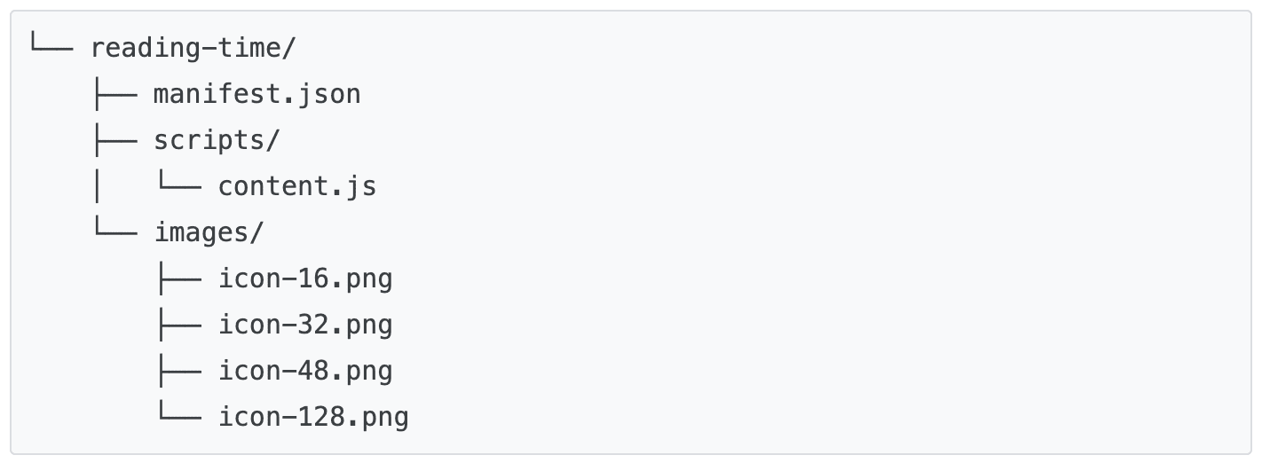Click the branch connector before icon-48.png
The image size is (1262, 463).
tap(177, 371)
